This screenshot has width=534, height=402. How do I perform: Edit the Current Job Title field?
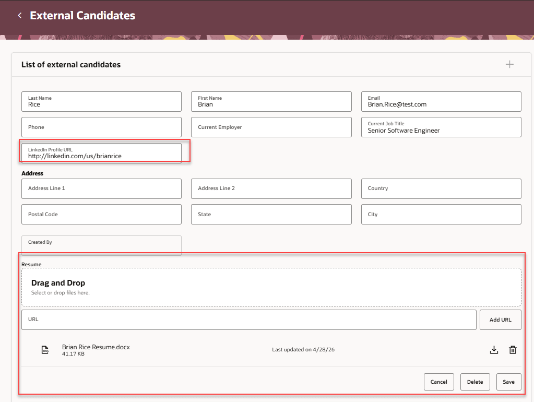coord(441,127)
